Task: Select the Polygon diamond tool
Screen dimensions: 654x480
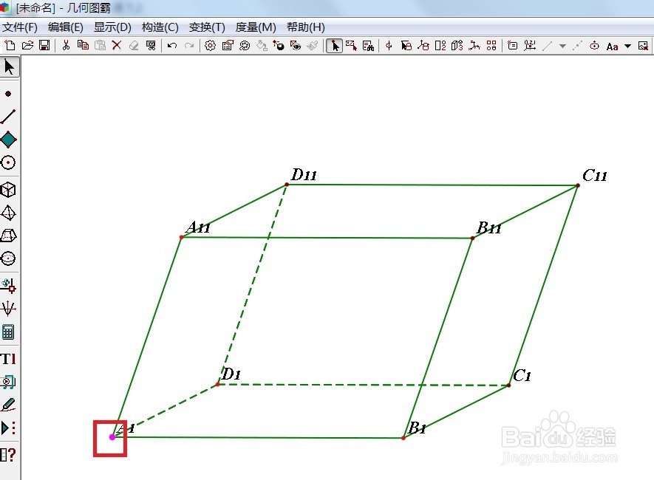Action: (8, 139)
